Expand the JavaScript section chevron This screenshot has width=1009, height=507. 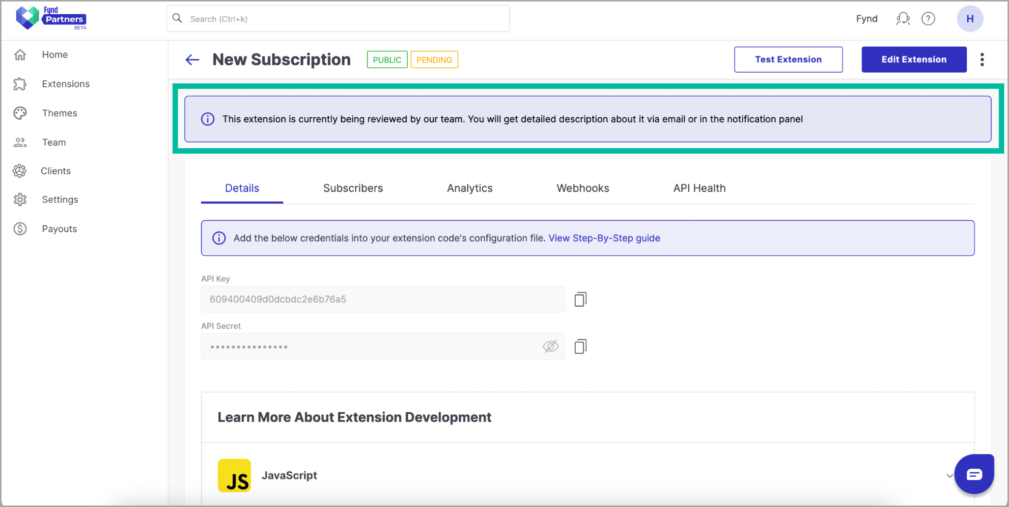pos(950,476)
